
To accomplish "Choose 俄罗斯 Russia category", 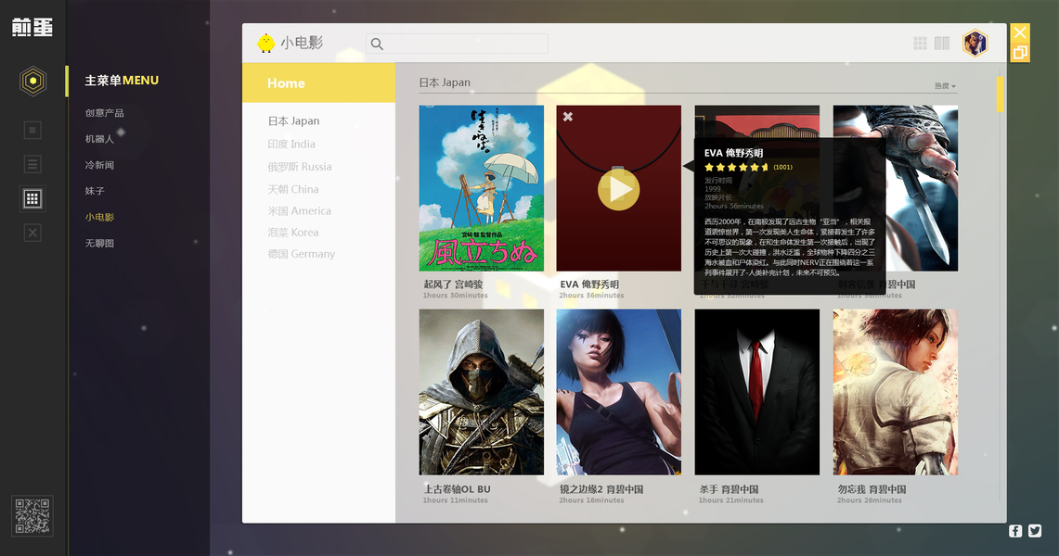I will 299,167.
